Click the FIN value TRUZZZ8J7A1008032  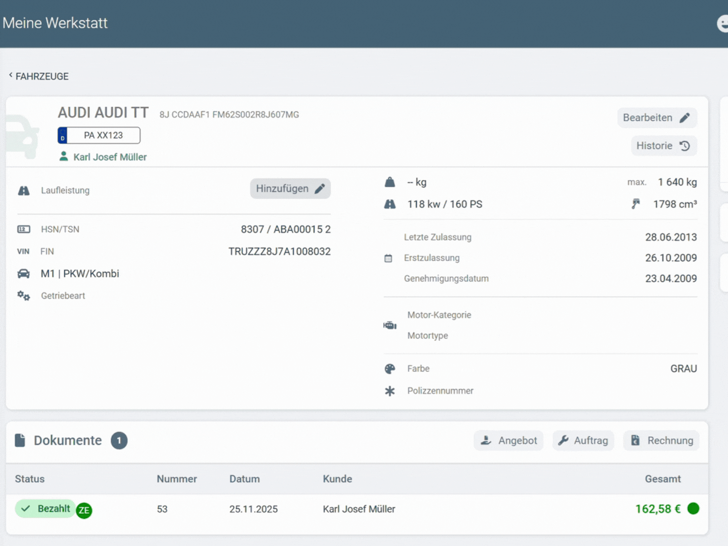[x=279, y=252]
